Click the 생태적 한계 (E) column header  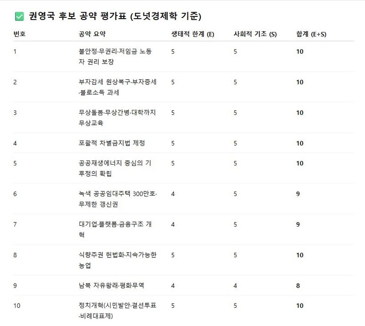tap(193, 34)
